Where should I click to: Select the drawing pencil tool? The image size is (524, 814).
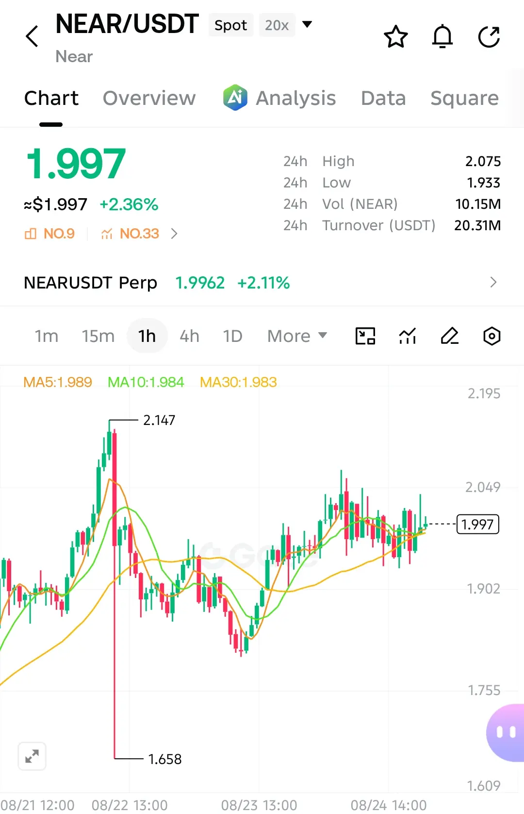pos(450,336)
